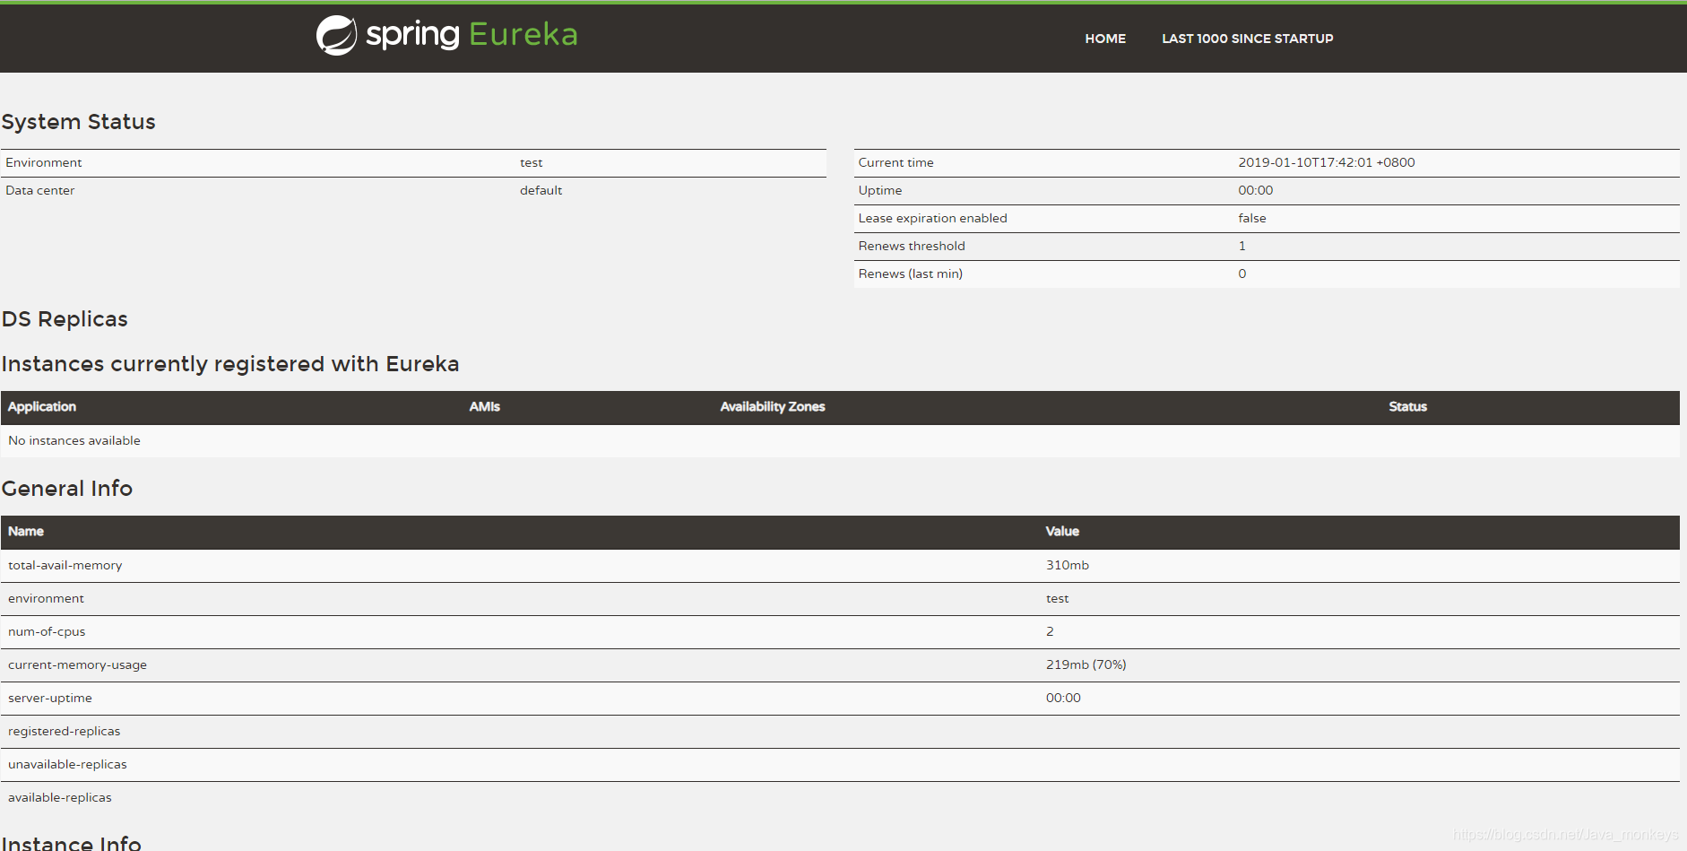
Task: Select Instances currently registered with Eureka heading
Action: tap(230, 364)
